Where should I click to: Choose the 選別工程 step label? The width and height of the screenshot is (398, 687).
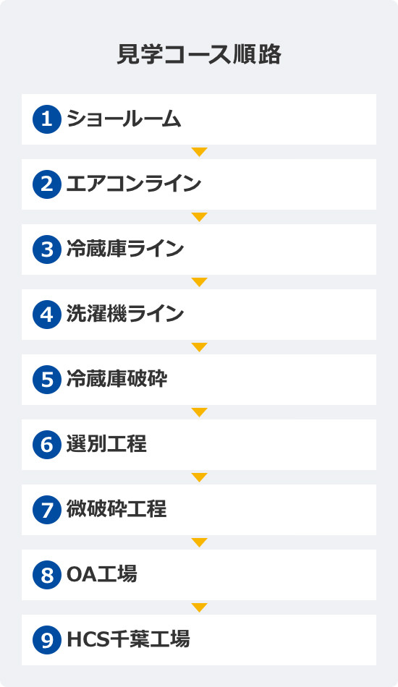106,444
